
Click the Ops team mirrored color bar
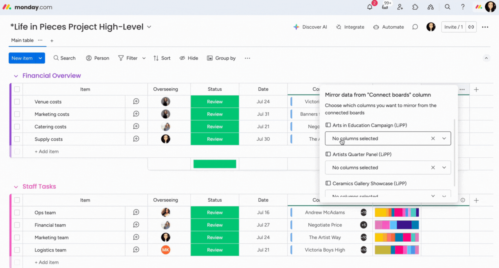pos(397,212)
